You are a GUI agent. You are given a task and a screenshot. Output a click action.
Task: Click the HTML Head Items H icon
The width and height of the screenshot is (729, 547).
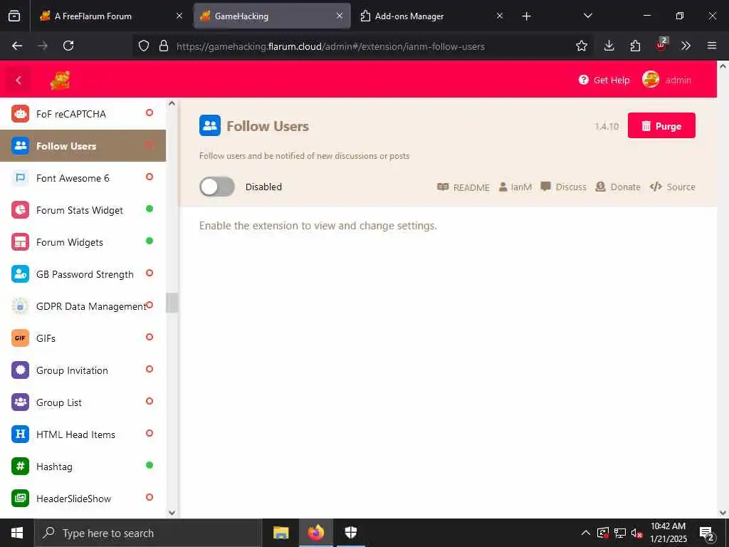(20, 434)
